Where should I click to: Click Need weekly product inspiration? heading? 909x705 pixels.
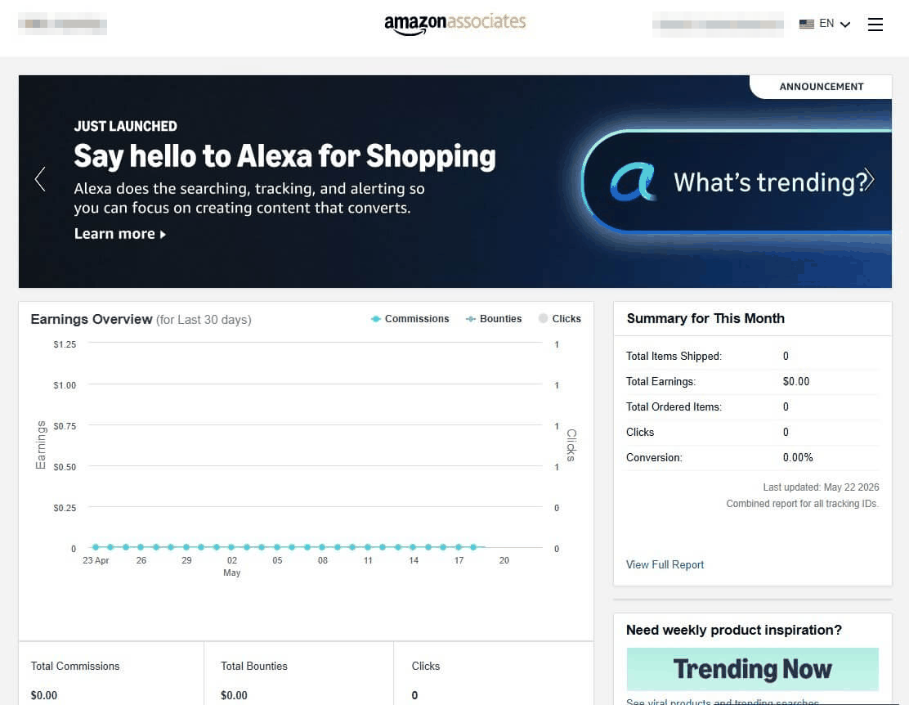coord(734,630)
